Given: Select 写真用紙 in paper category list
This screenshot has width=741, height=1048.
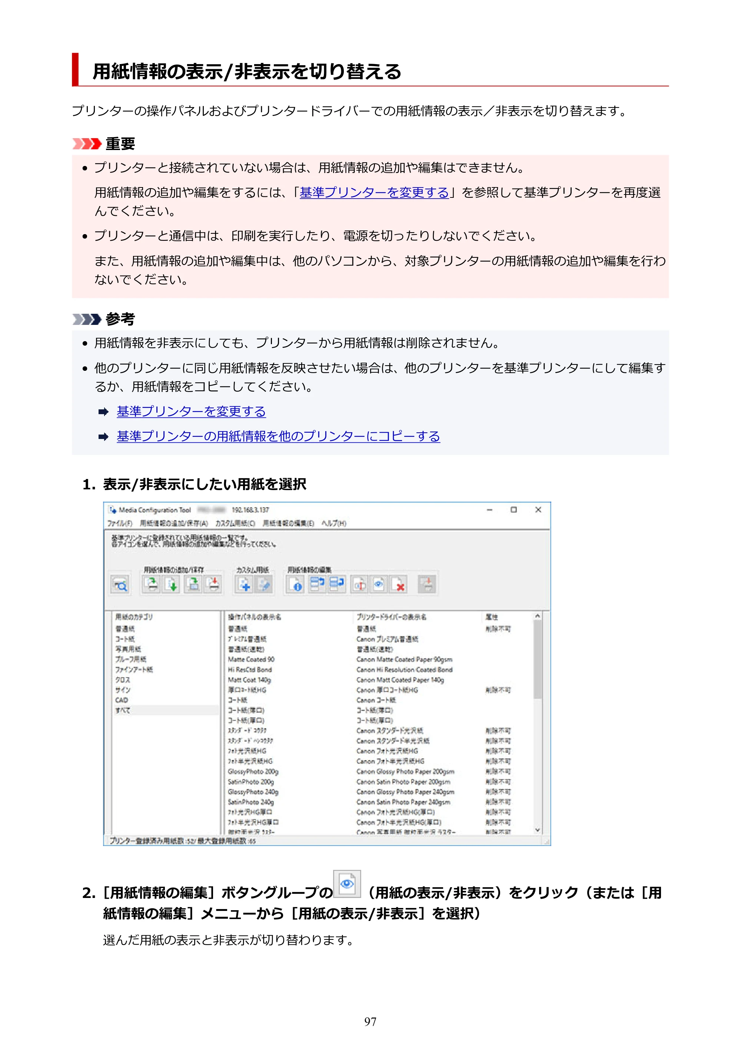Looking at the screenshot, I should click(x=128, y=649).
